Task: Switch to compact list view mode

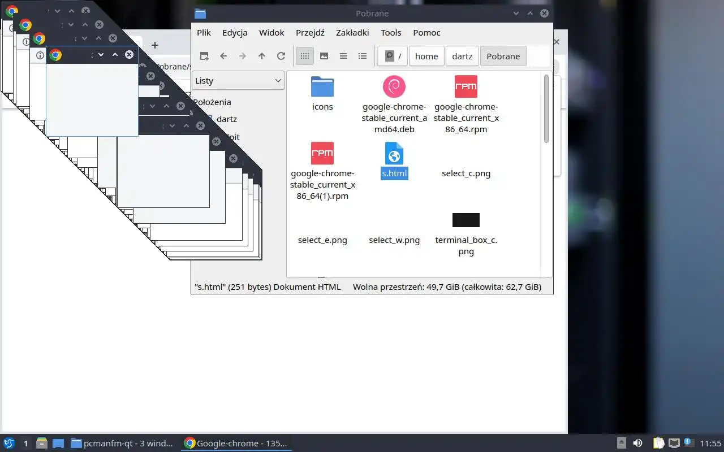Action: point(343,56)
